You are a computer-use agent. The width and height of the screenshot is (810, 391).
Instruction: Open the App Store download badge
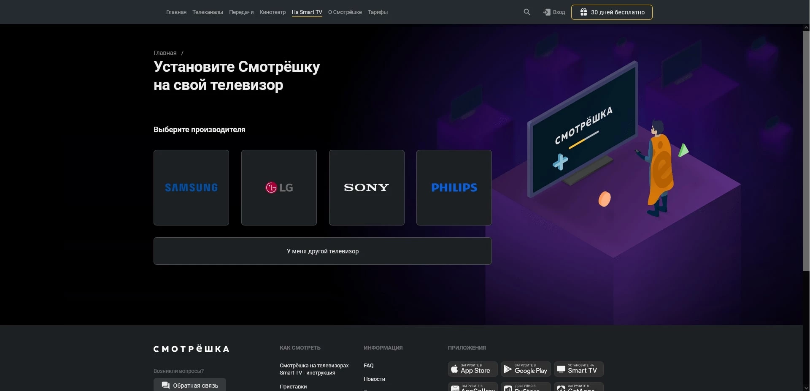coord(472,369)
